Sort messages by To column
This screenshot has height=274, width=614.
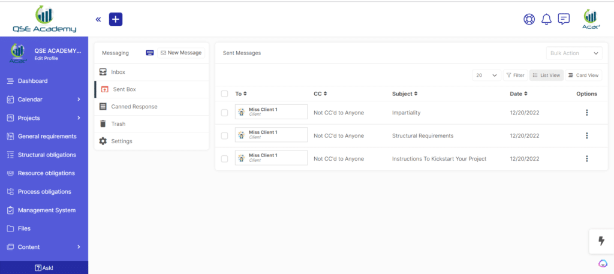pyautogui.click(x=241, y=94)
